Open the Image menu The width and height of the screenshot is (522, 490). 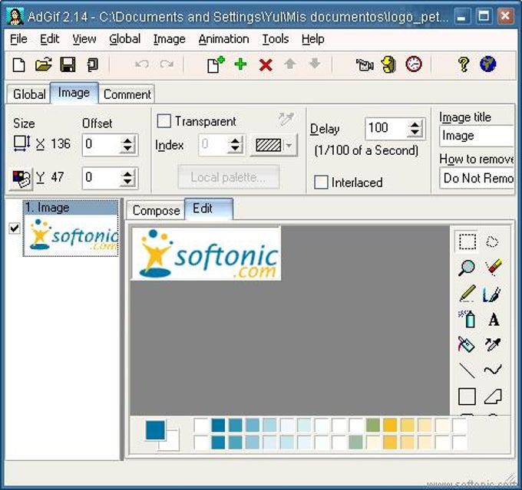pyautogui.click(x=169, y=39)
